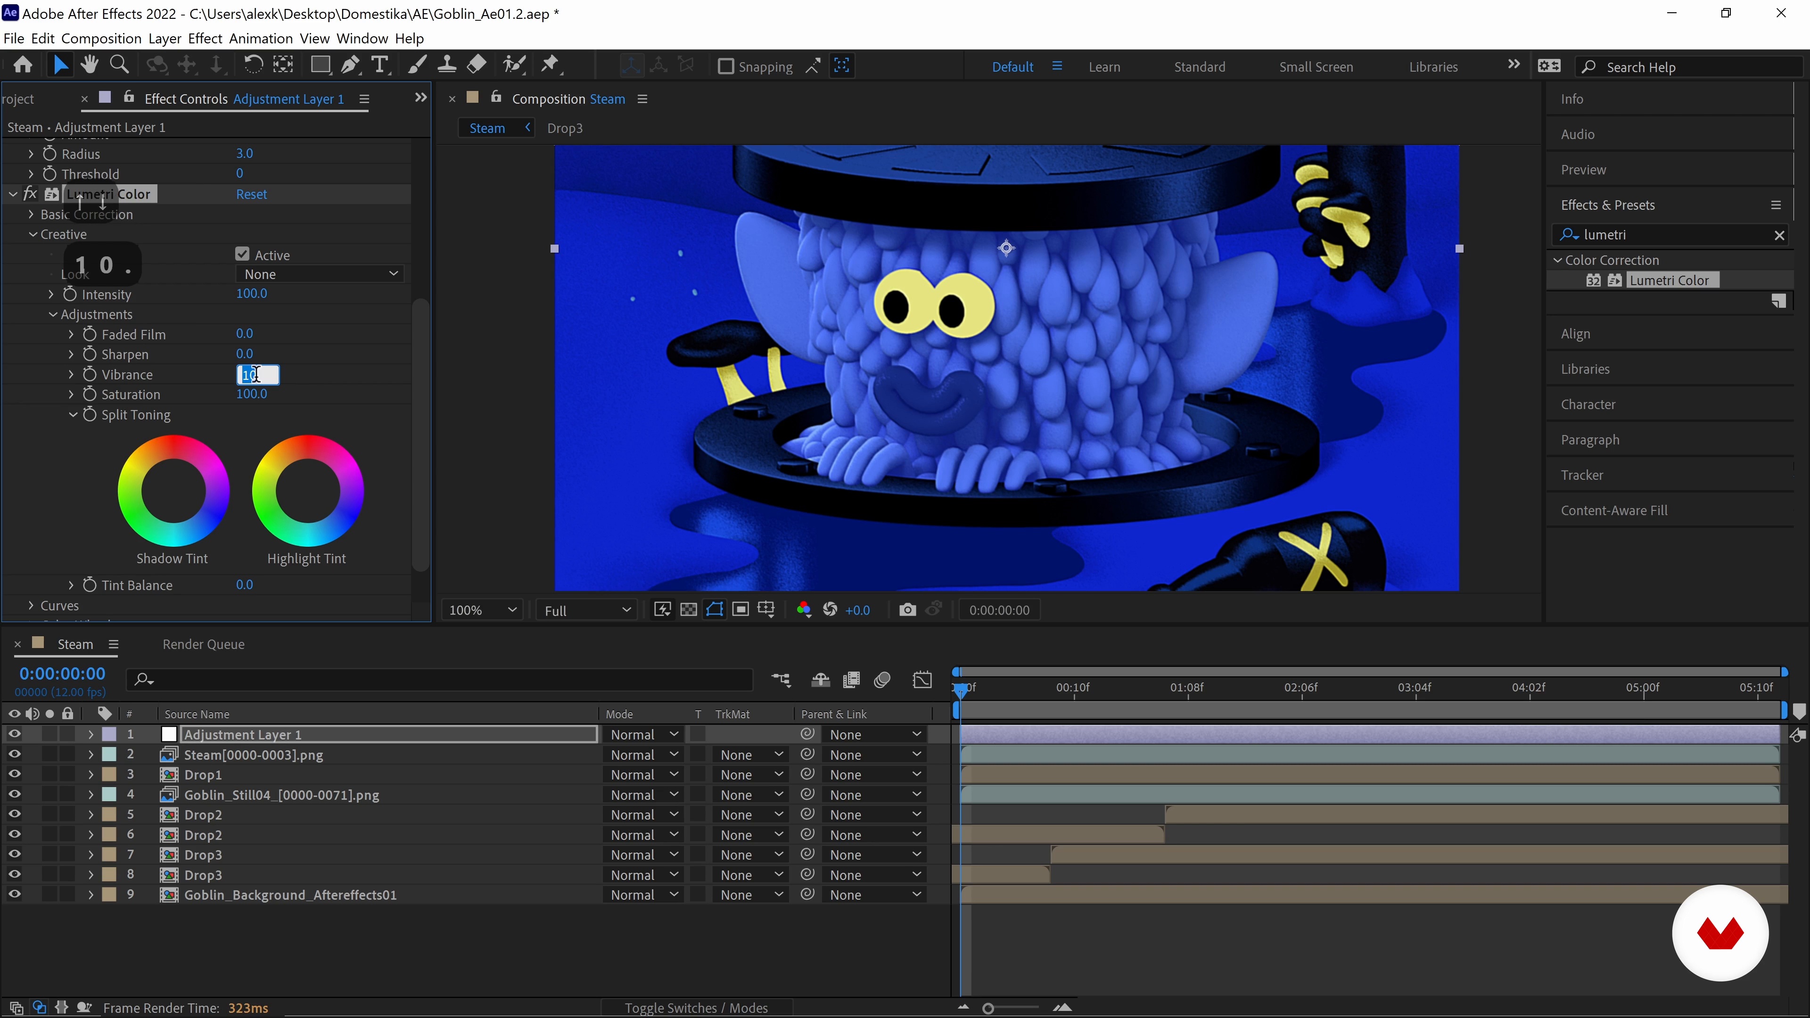Select the Rotation tool
This screenshot has height=1018, width=1810.
[253, 66]
